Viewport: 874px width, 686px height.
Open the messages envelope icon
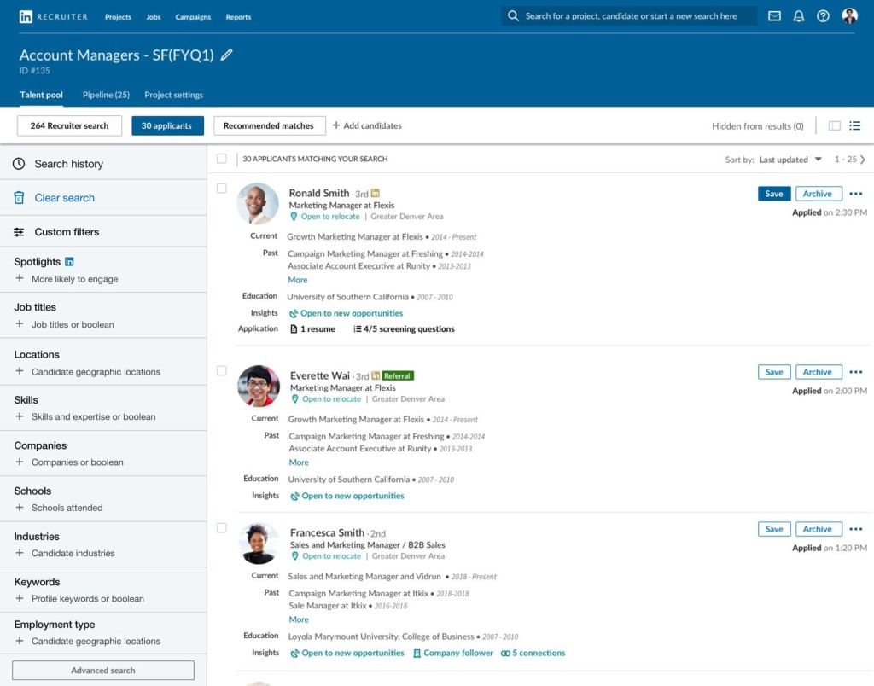coord(774,16)
